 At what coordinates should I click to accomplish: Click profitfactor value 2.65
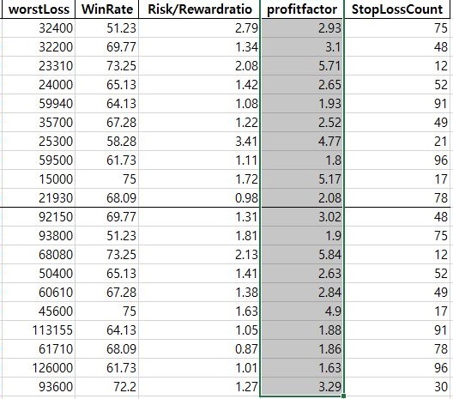pyautogui.click(x=302, y=85)
